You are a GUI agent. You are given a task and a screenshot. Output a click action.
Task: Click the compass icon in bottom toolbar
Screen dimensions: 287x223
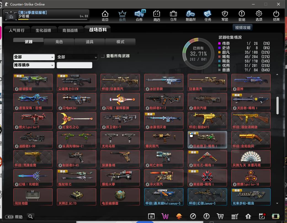(193, 216)
